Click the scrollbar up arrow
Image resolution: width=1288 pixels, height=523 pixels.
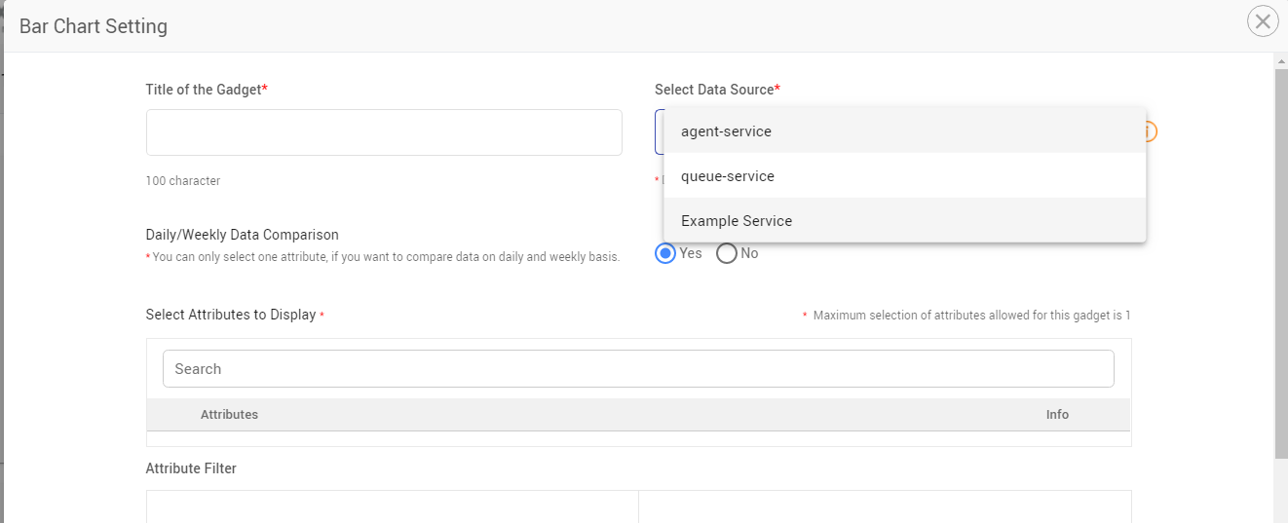click(x=1280, y=61)
